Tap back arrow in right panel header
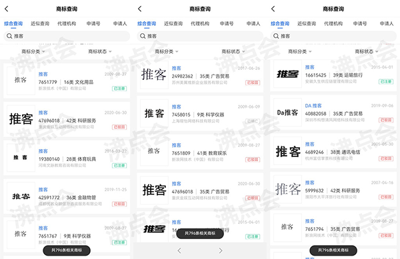 [x=273, y=9]
